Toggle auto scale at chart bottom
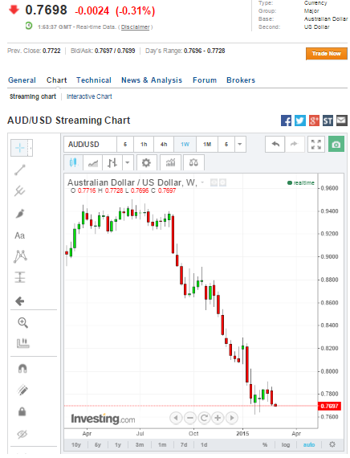 tap(309, 444)
